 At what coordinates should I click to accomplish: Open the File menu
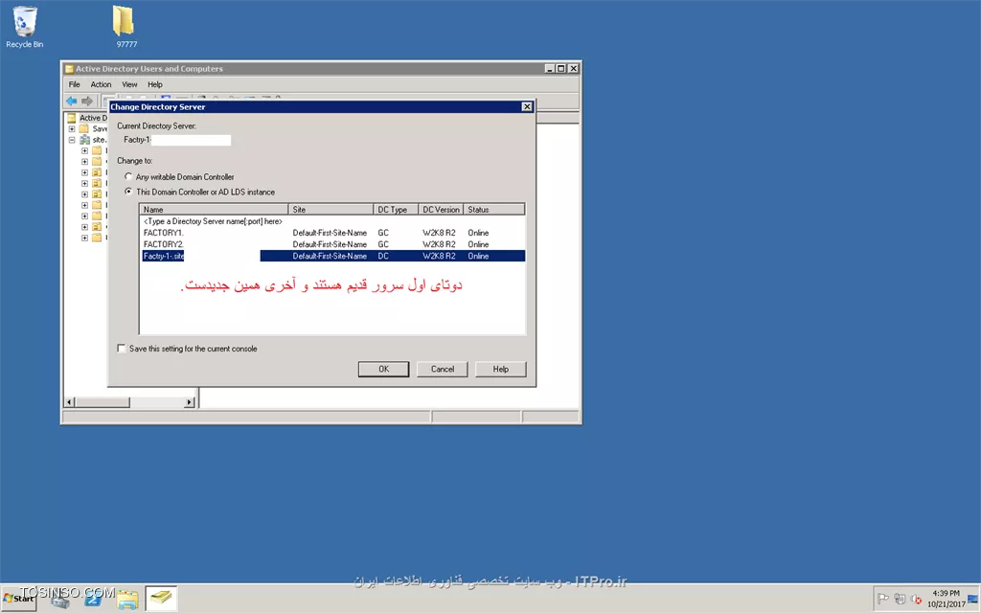[x=75, y=84]
